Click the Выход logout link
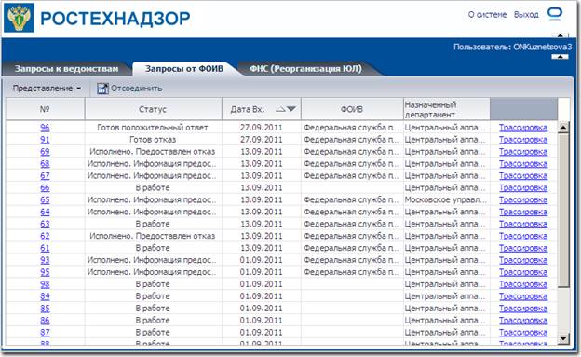 [526, 15]
